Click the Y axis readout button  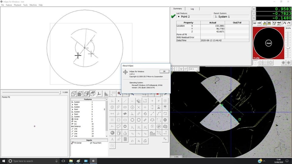tap(254, 14)
